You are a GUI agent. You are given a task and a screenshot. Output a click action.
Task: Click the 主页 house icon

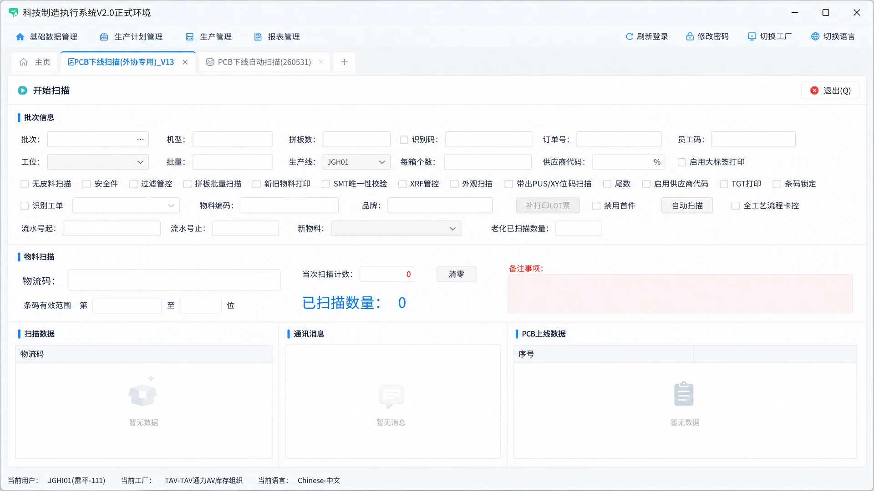point(24,62)
